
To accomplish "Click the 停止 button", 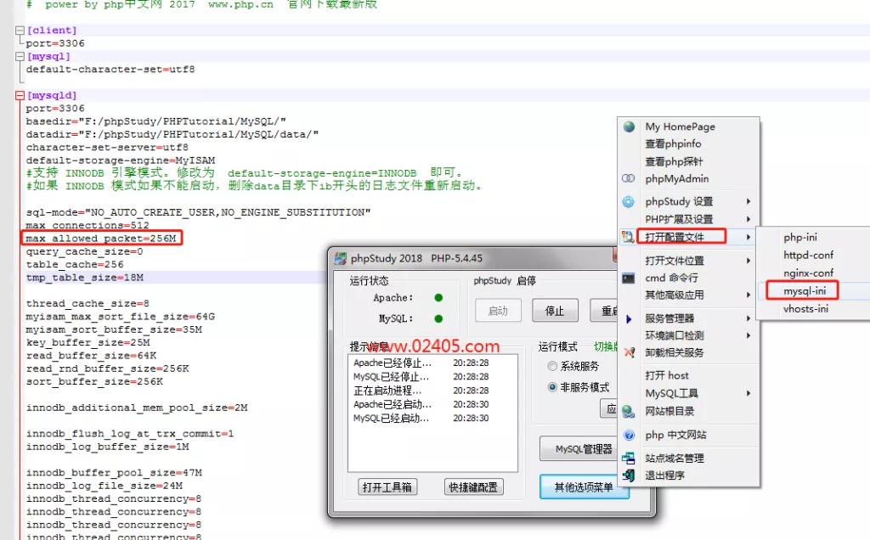I will pyautogui.click(x=555, y=311).
